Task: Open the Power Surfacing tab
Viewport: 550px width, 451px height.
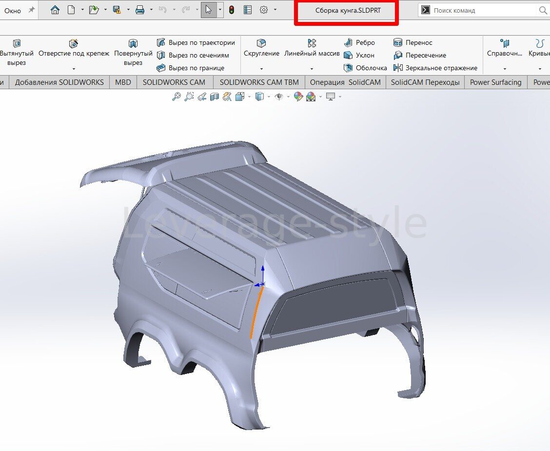Action: (495, 82)
